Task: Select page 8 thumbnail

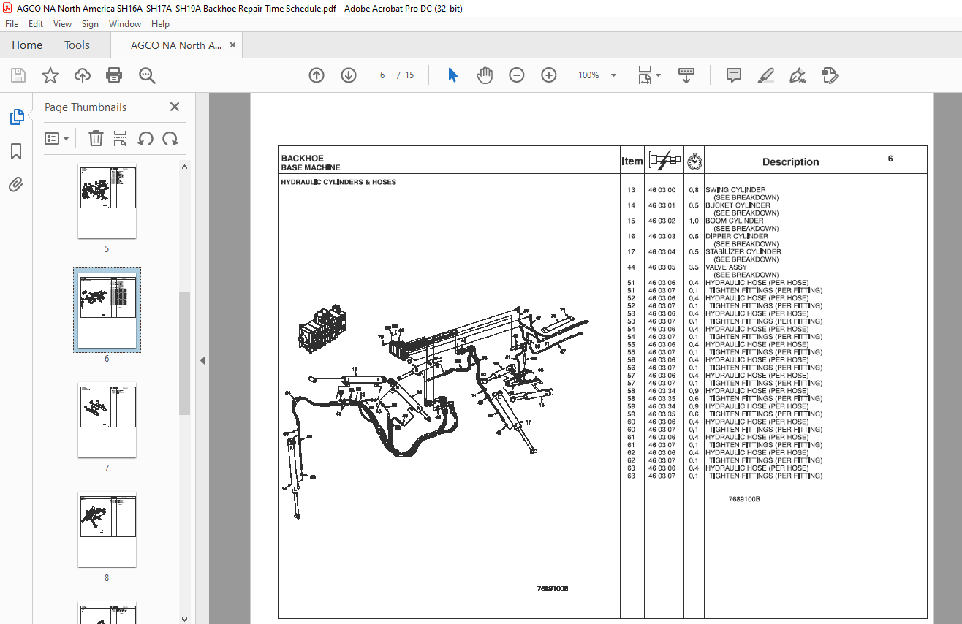Action: click(x=107, y=530)
